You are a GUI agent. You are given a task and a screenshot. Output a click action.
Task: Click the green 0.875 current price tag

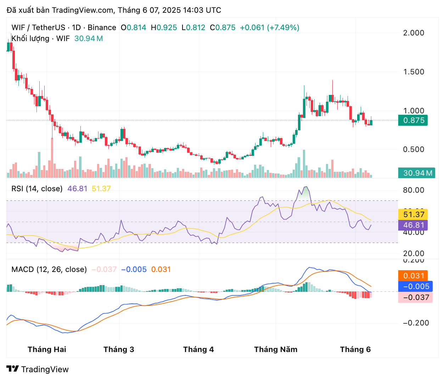point(413,120)
